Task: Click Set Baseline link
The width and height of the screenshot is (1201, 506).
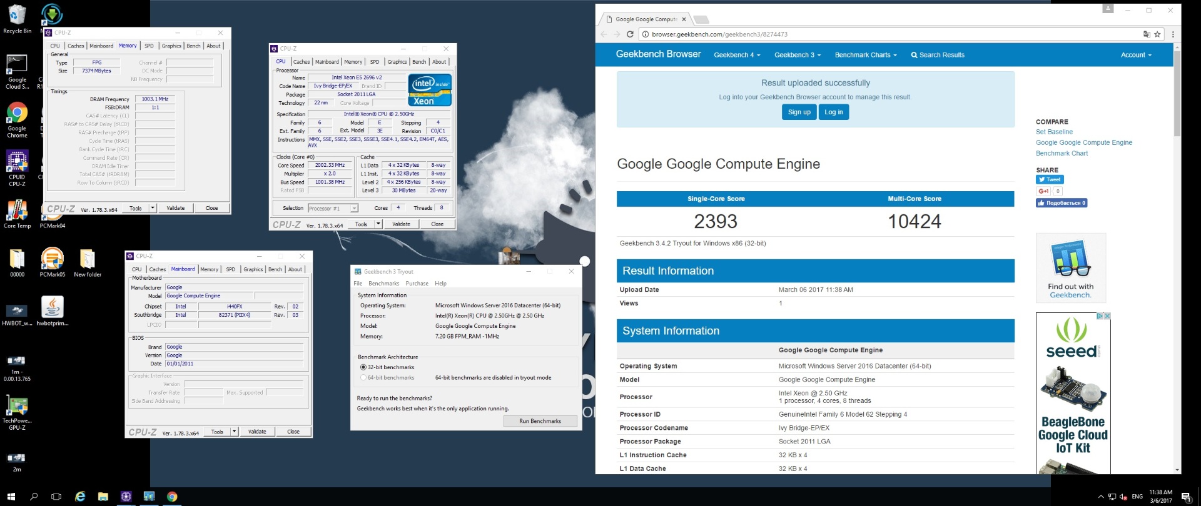Action: (1054, 132)
